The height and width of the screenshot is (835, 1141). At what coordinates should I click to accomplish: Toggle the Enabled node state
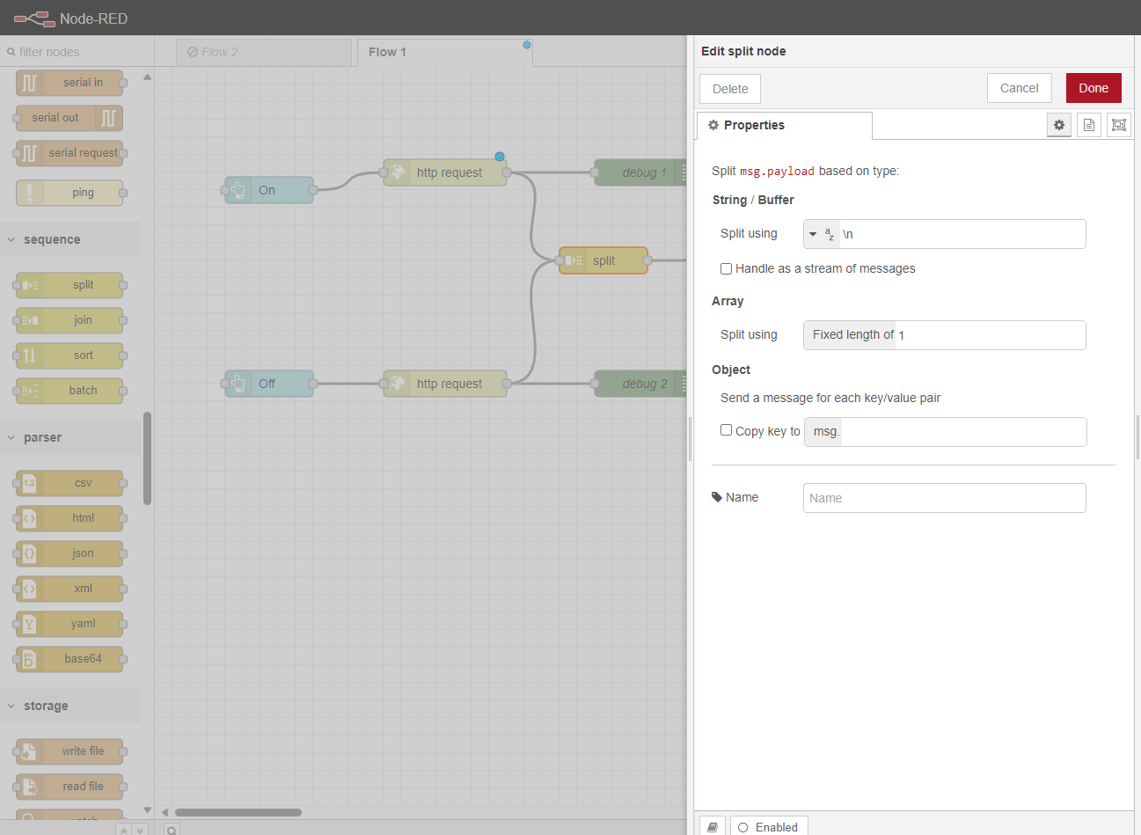[769, 826]
